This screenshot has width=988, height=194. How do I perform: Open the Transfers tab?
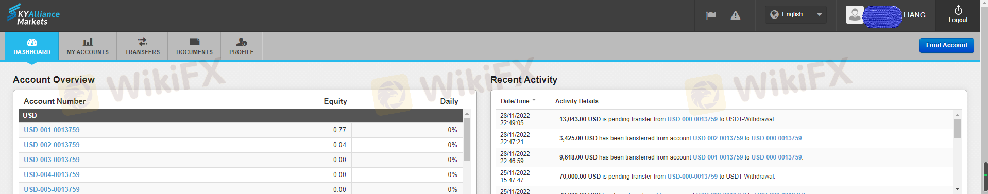coord(142,46)
